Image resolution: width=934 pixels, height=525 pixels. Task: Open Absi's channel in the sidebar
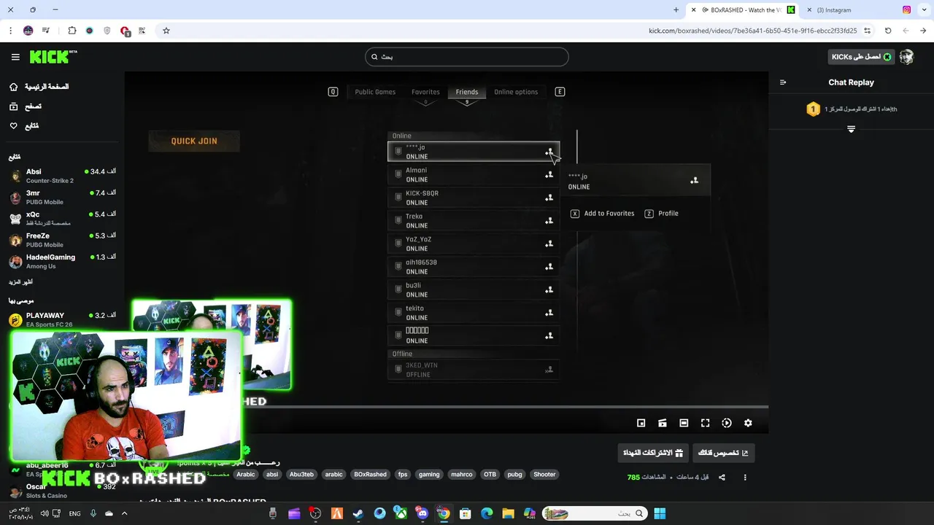coord(62,176)
